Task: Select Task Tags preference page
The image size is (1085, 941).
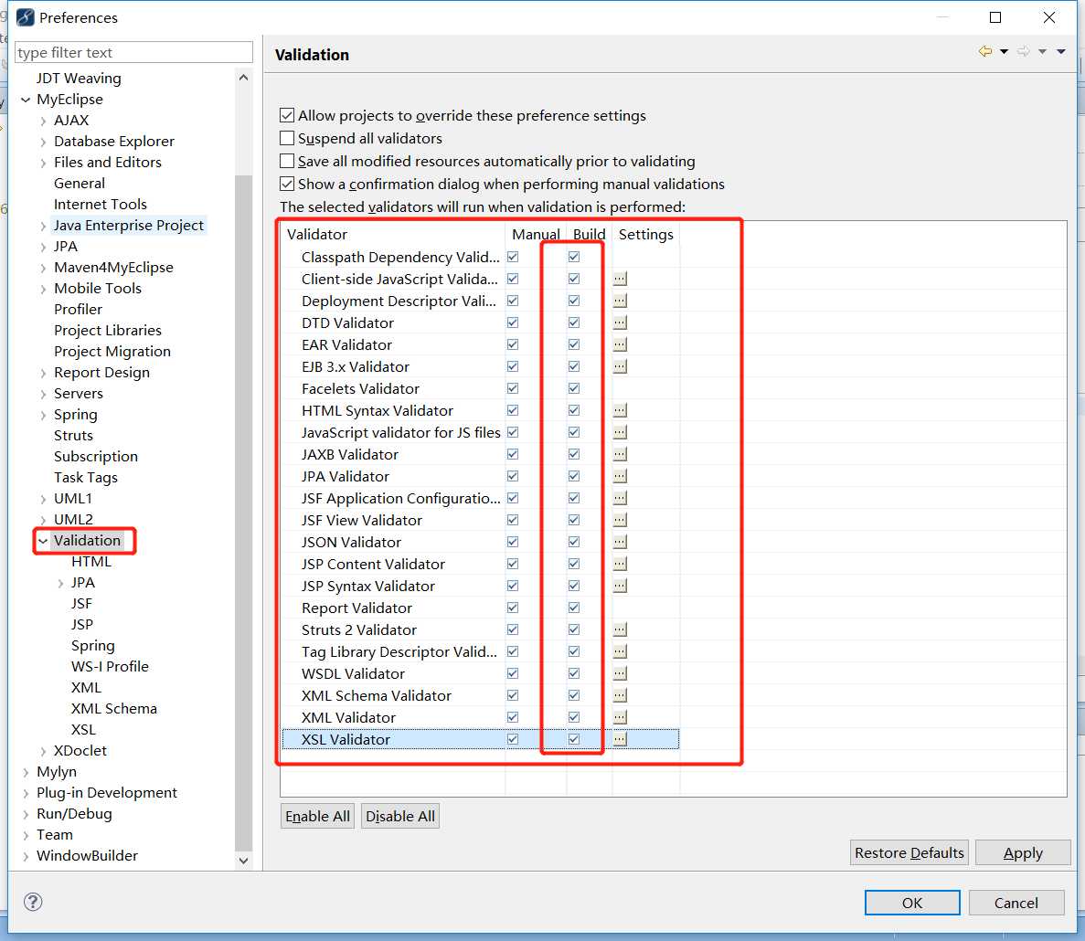Action: point(85,478)
